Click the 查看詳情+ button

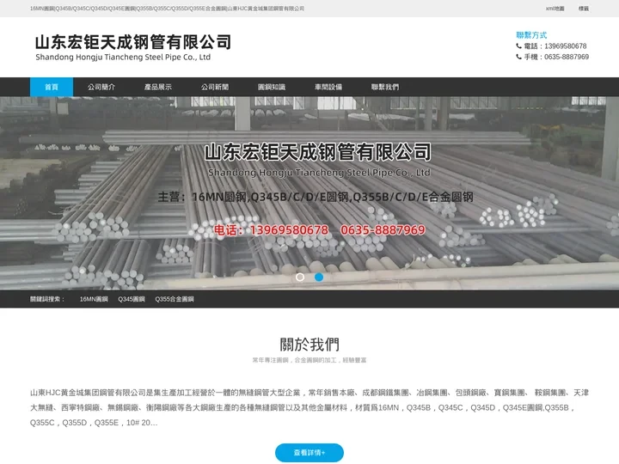click(x=309, y=453)
